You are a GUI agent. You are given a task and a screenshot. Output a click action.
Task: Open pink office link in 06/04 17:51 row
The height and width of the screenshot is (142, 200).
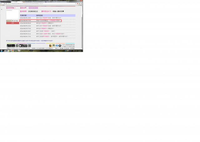[46, 37]
